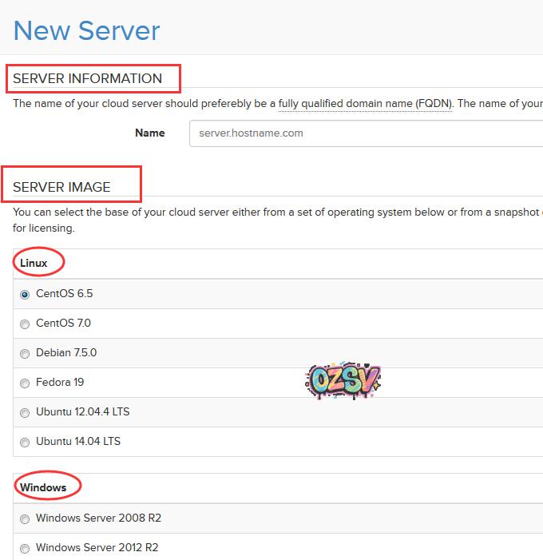This screenshot has height=560, width=543.
Task: Click the "fully qualified domain name" phrase
Action: pos(345,104)
